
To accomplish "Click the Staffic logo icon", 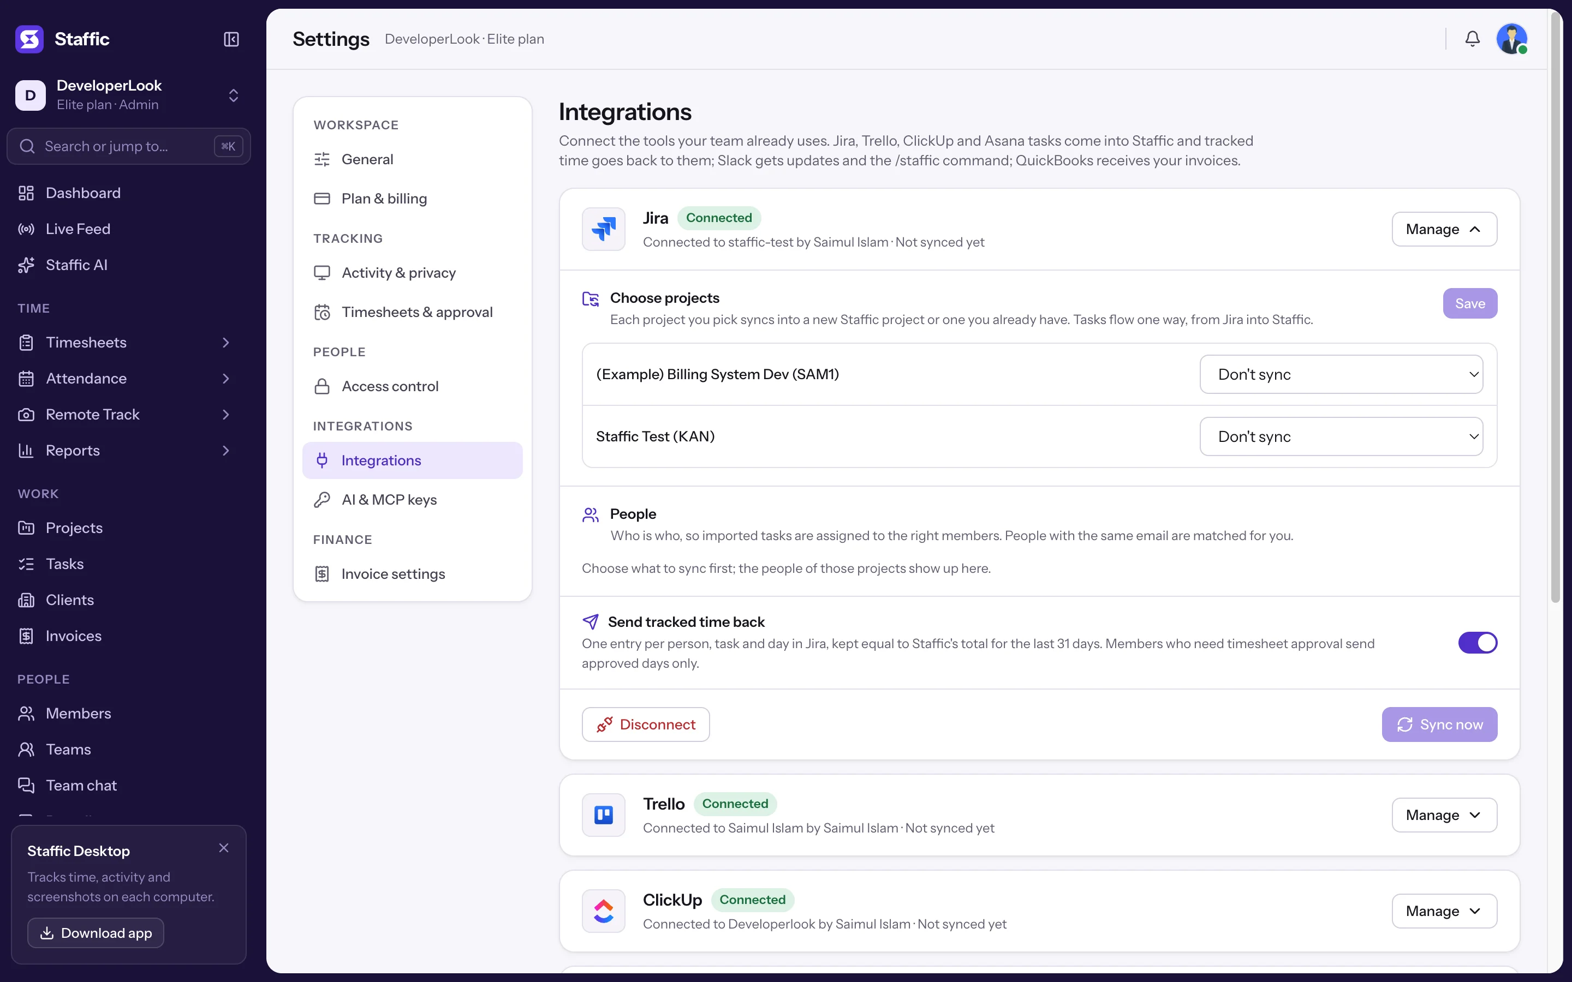I will pyautogui.click(x=29, y=39).
